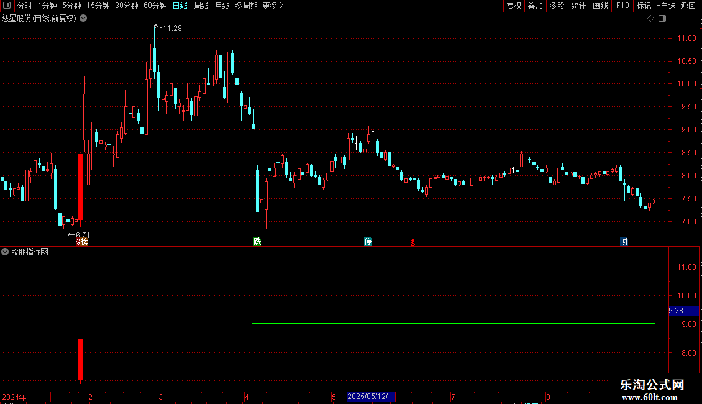This screenshot has width=702, height=404.
Task: Activate the 画线 drawing tool
Action: coord(600,6)
